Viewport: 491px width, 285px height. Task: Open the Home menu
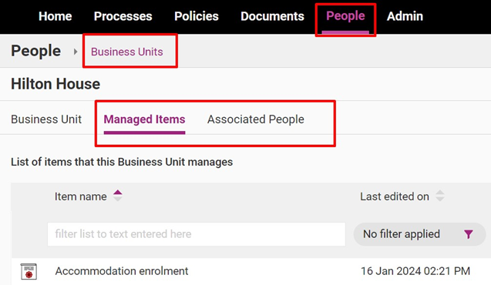[x=55, y=16]
